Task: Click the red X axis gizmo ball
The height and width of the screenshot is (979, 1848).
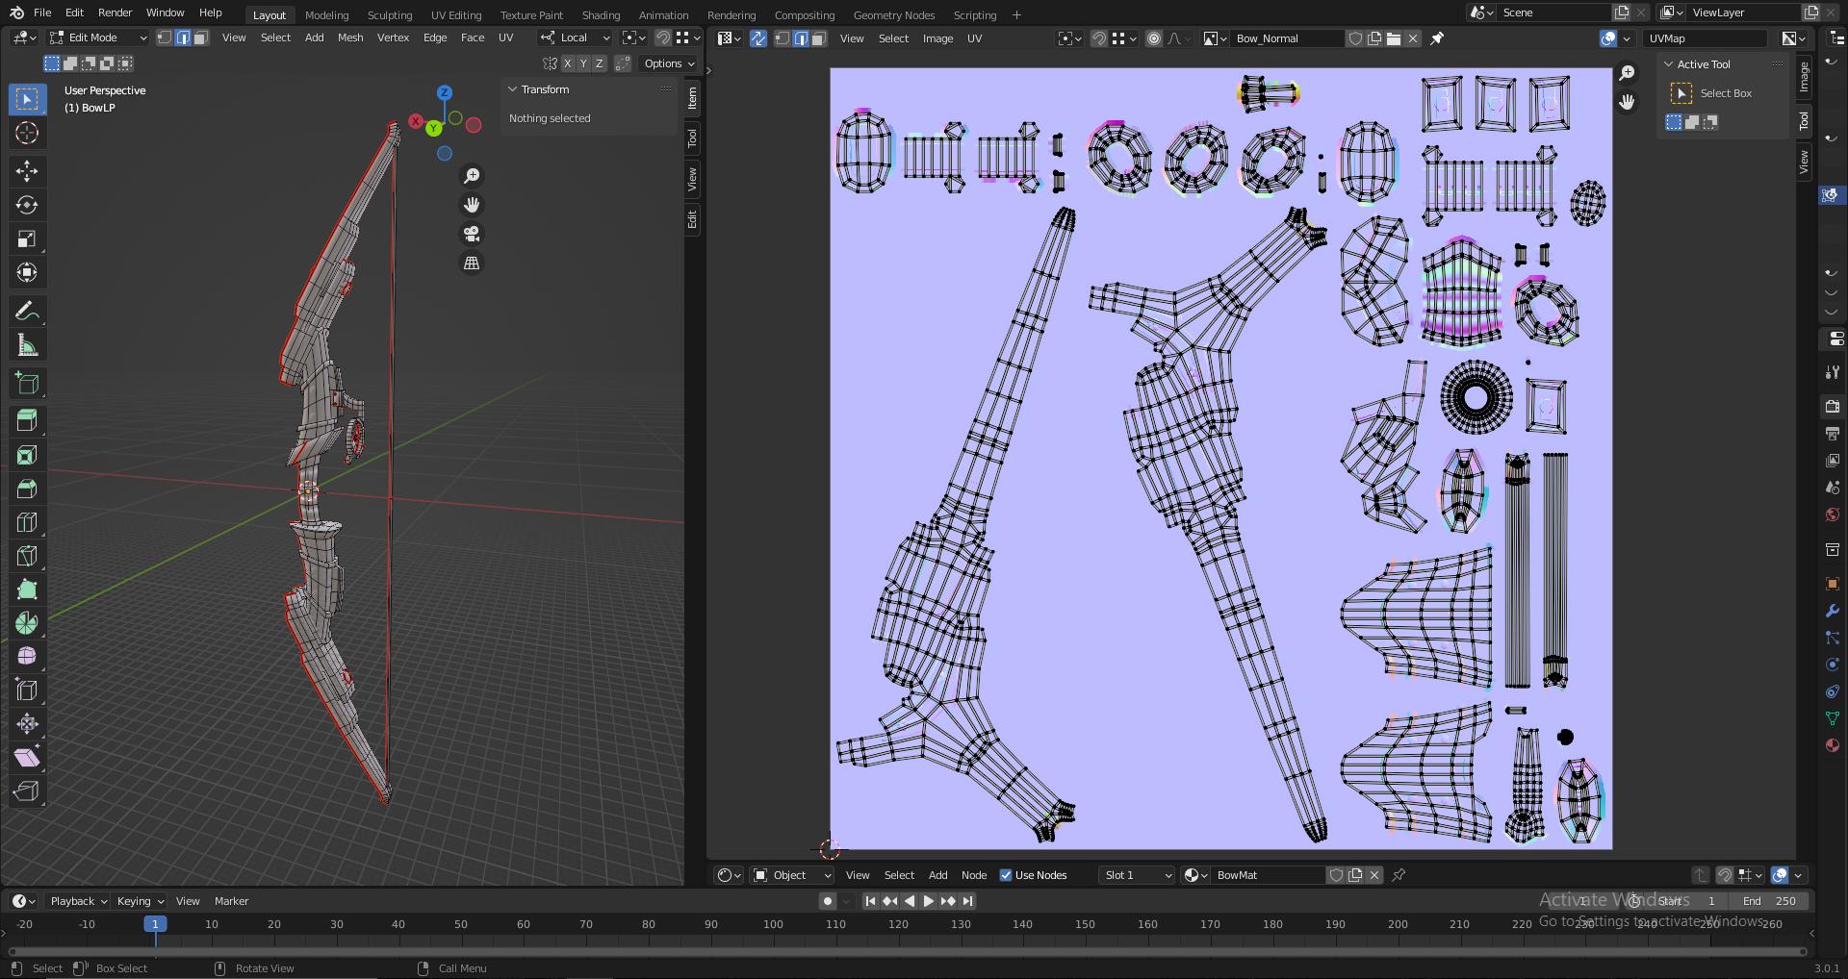Action: coord(416,121)
